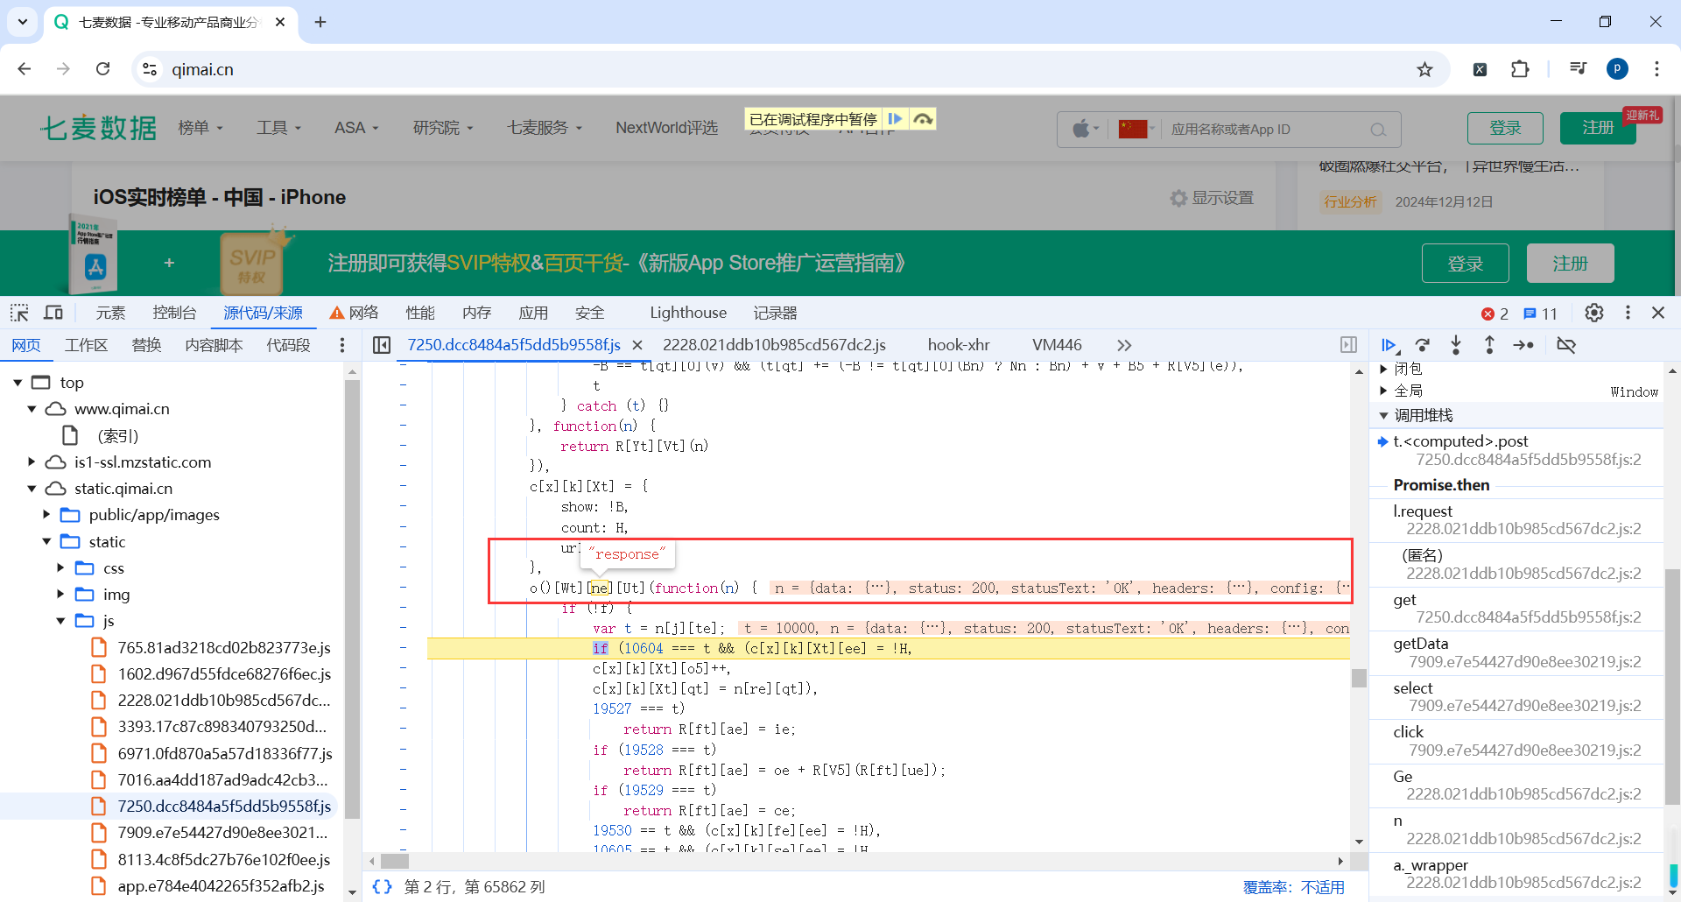
Task: Open the browser extensions puzzle icon
Action: pos(1520,69)
